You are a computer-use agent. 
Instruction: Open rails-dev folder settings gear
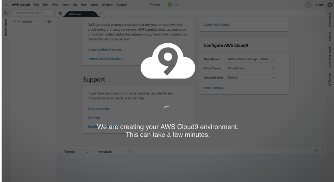(x=49, y=21)
